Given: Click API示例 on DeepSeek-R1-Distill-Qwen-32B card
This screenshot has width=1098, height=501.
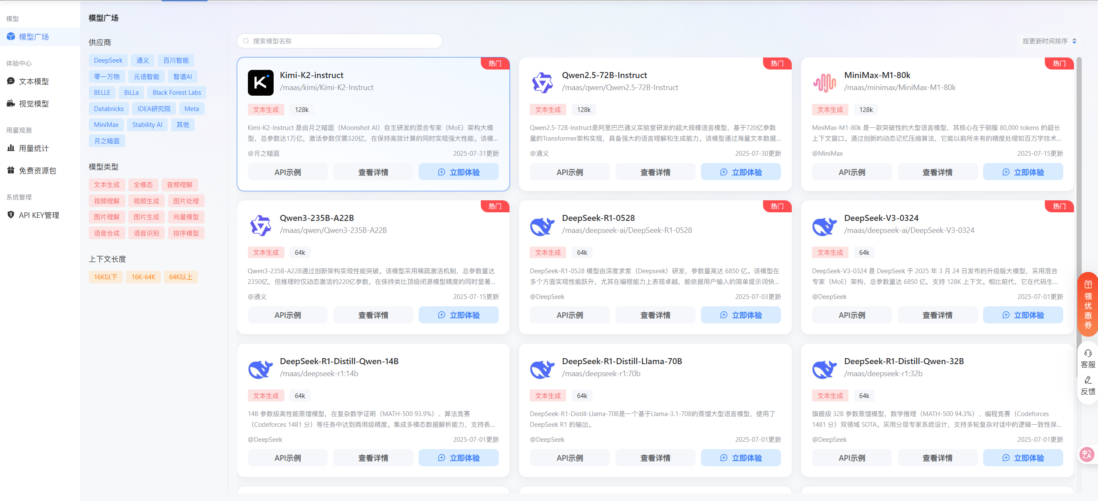Looking at the screenshot, I should pyautogui.click(x=852, y=458).
